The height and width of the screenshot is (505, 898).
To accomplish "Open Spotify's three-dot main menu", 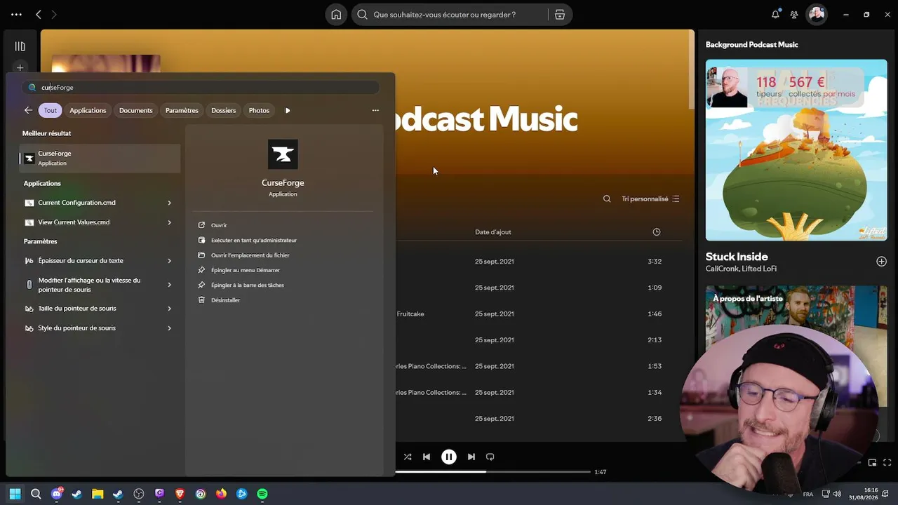I will [x=16, y=14].
